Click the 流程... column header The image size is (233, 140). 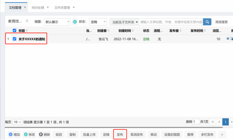[x=158, y=31]
